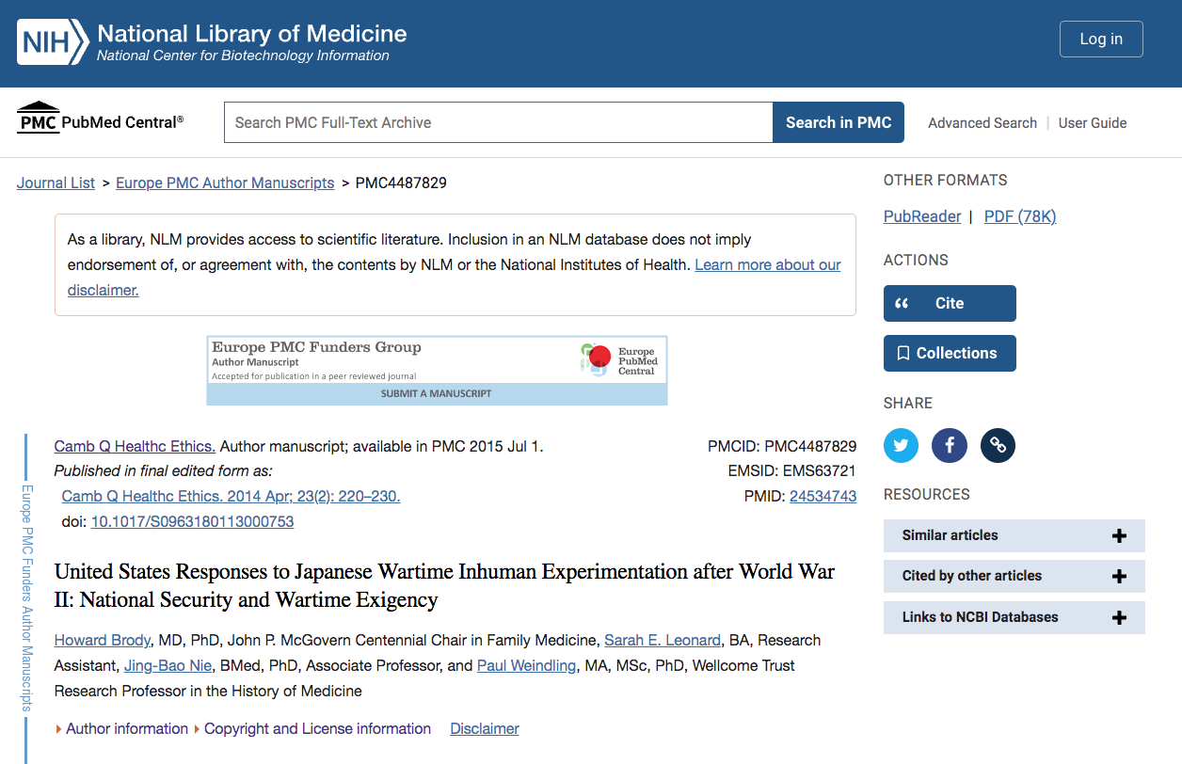
Task: Open author Sarah E. Leonard's link
Action: (x=663, y=640)
